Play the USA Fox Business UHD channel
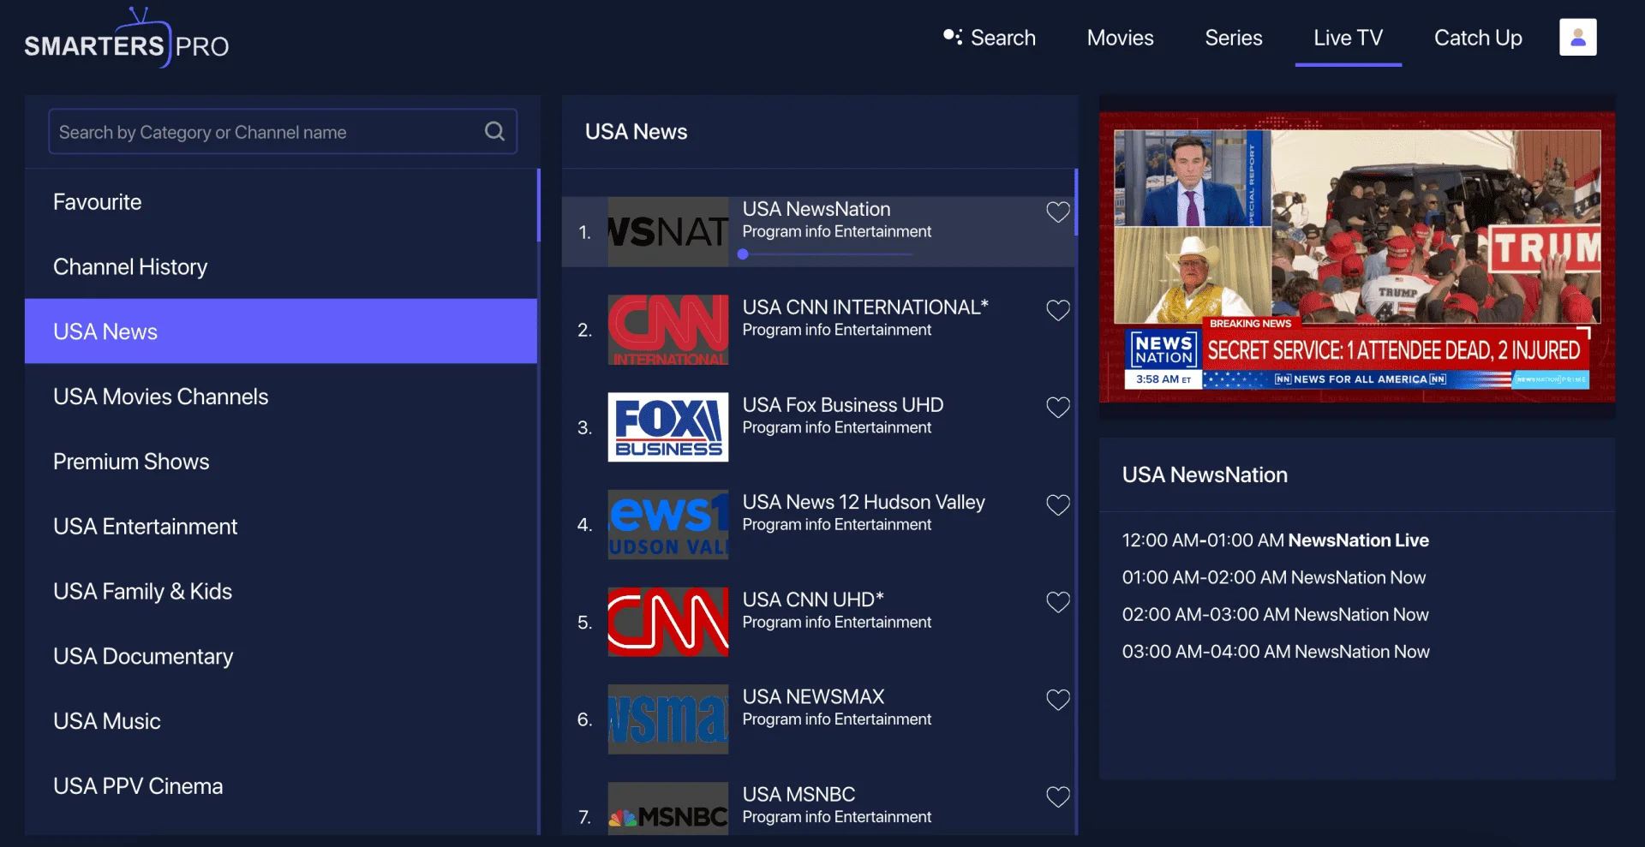The width and height of the screenshot is (1645, 847). click(x=817, y=427)
